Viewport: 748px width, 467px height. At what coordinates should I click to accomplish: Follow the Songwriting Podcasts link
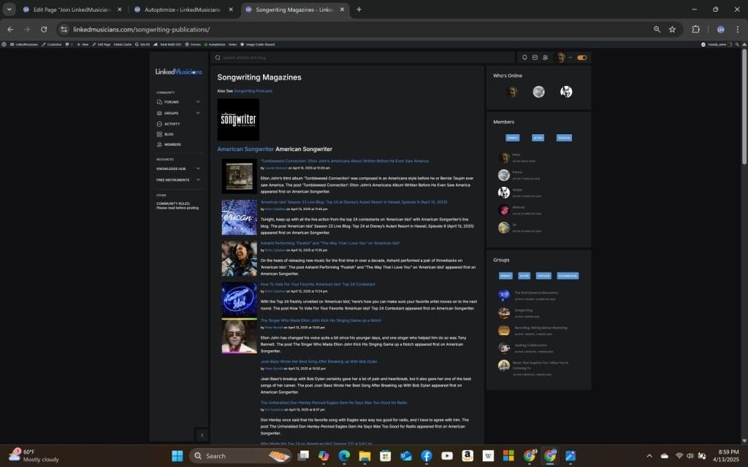coord(253,91)
